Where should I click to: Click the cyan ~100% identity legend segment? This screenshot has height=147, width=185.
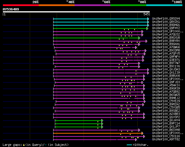(x=164, y=5)
